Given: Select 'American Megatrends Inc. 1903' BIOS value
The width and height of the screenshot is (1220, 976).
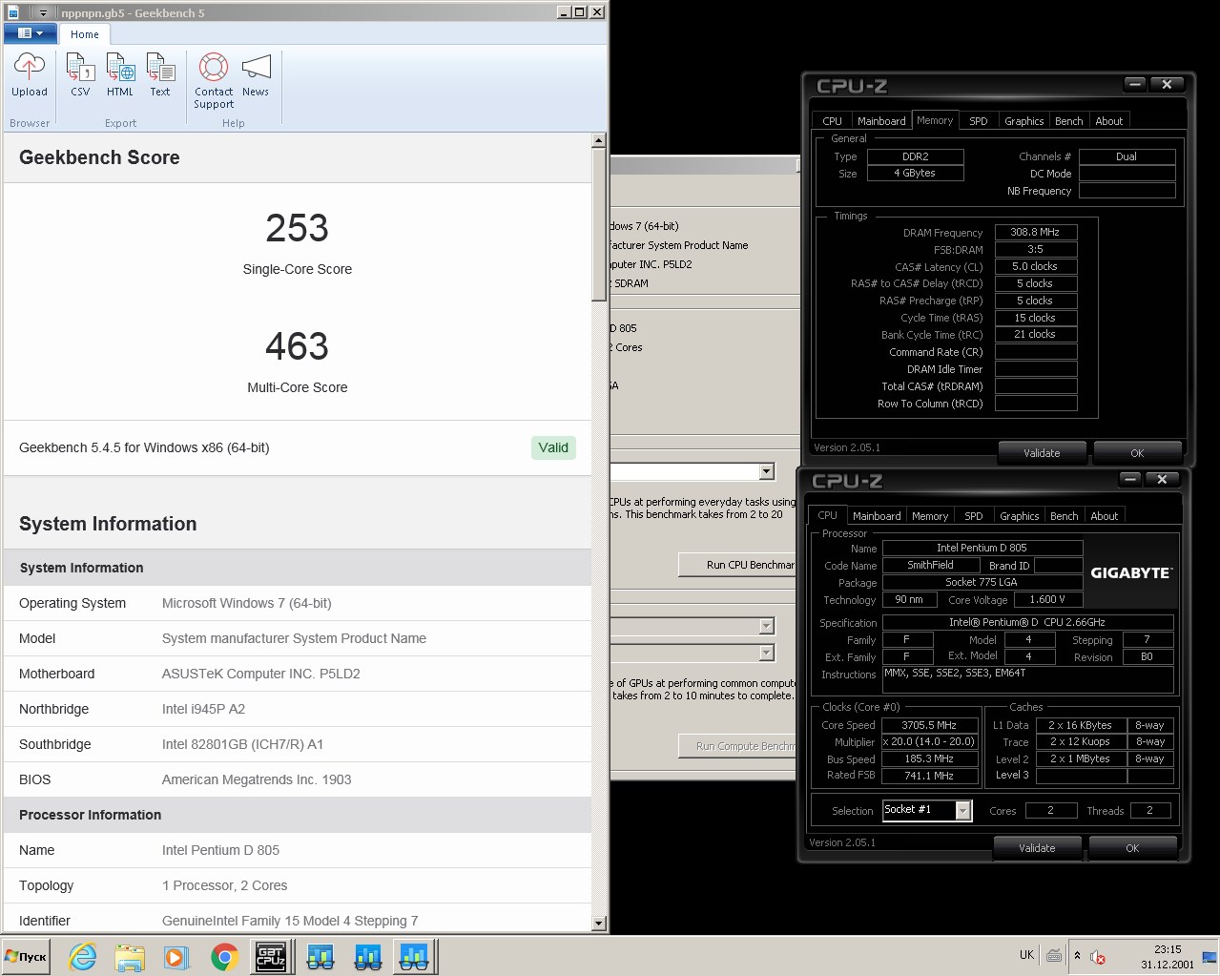Looking at the screenshot, I should point(257,779).
